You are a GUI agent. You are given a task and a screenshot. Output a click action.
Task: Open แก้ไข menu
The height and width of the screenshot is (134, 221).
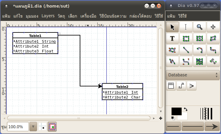[x=18, y=16]
